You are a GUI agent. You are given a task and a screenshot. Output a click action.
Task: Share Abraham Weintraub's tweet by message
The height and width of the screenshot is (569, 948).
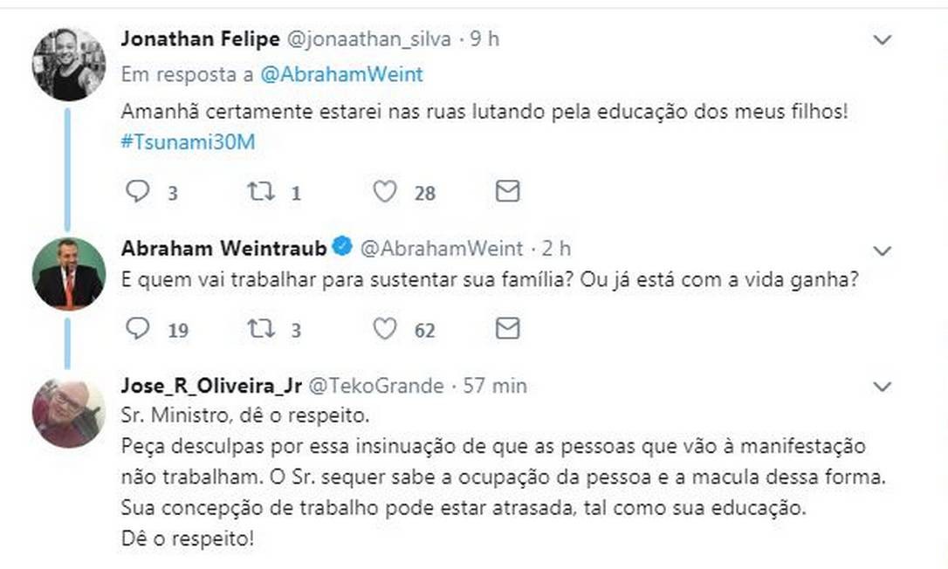point(507,328)
